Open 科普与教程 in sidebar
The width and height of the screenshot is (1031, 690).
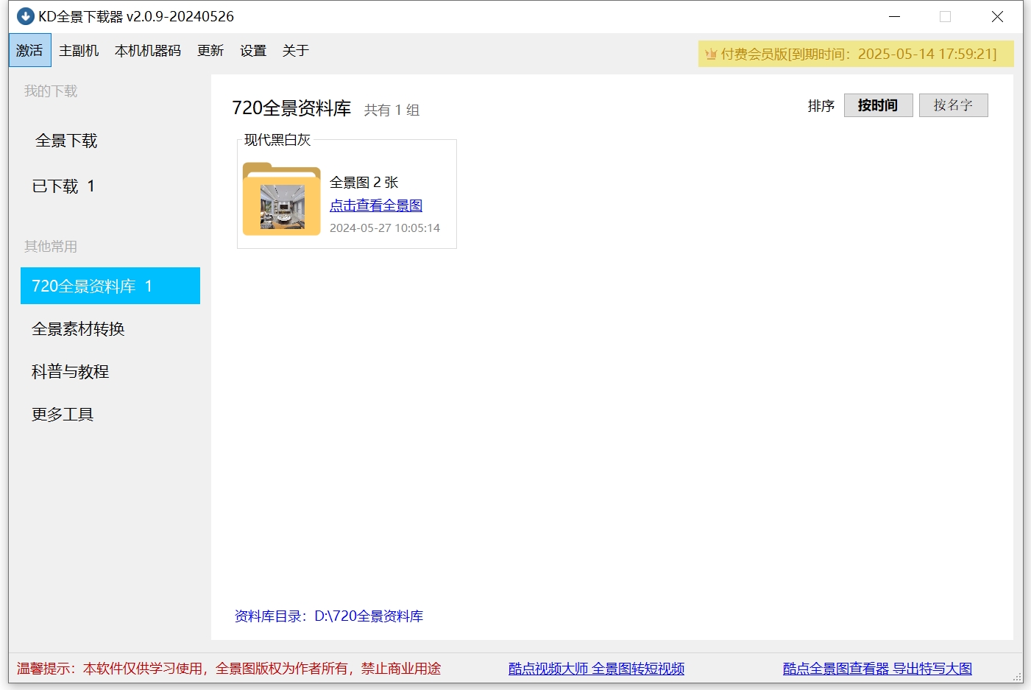pyautogui.click(x=70, y=372)
